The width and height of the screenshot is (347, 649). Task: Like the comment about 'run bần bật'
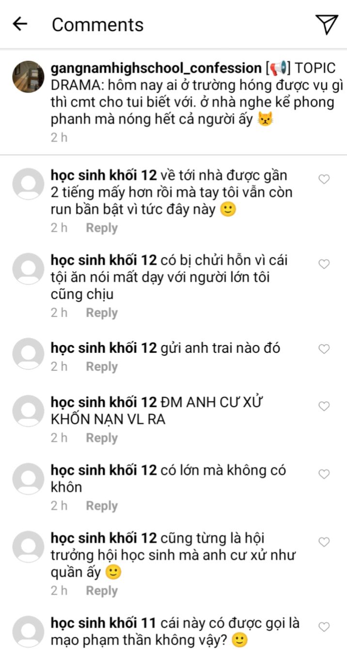[324, 179]
